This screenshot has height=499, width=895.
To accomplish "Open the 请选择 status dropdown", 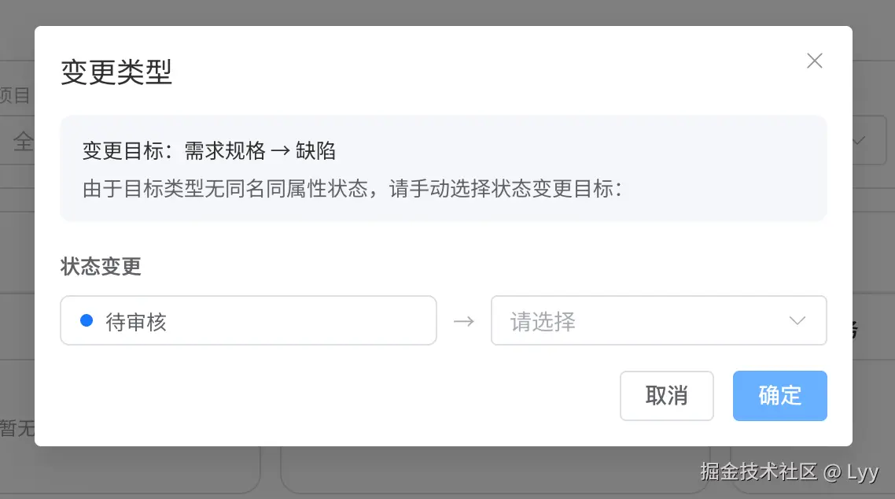I will pyautogui.click(x=659, y=320).
